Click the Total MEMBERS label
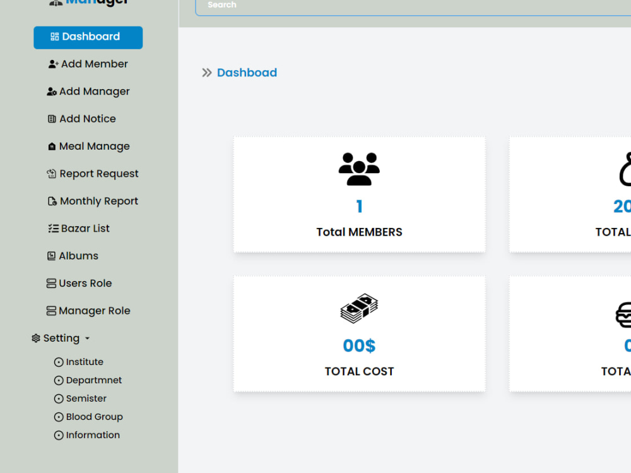Image resolution: width=631 pixels, height=473 pixels. (x=359, y=232)
